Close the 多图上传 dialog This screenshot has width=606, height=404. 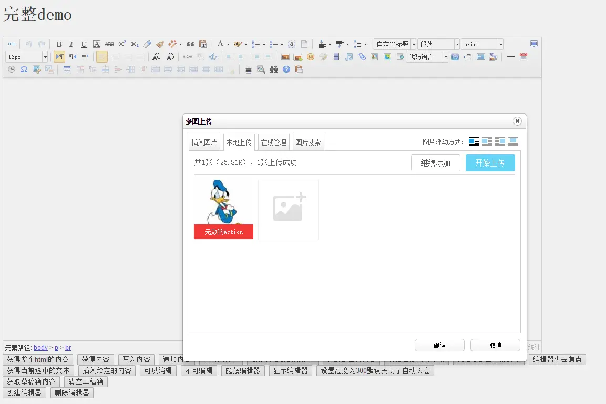tap(517, 121)
